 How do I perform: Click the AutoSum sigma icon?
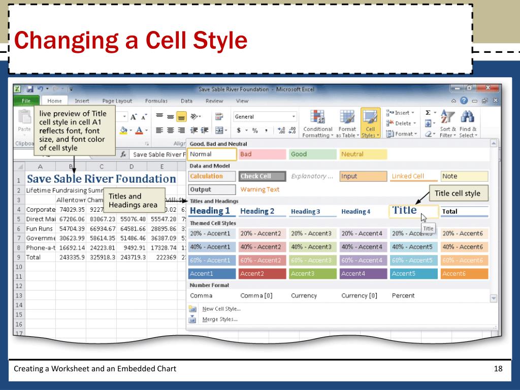pyautogui.click(x=428, y=113)
